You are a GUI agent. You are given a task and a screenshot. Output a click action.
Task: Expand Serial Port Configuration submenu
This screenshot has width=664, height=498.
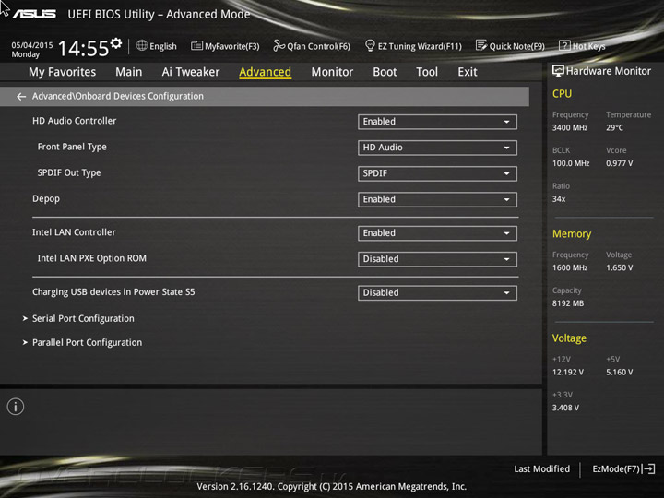83,318
